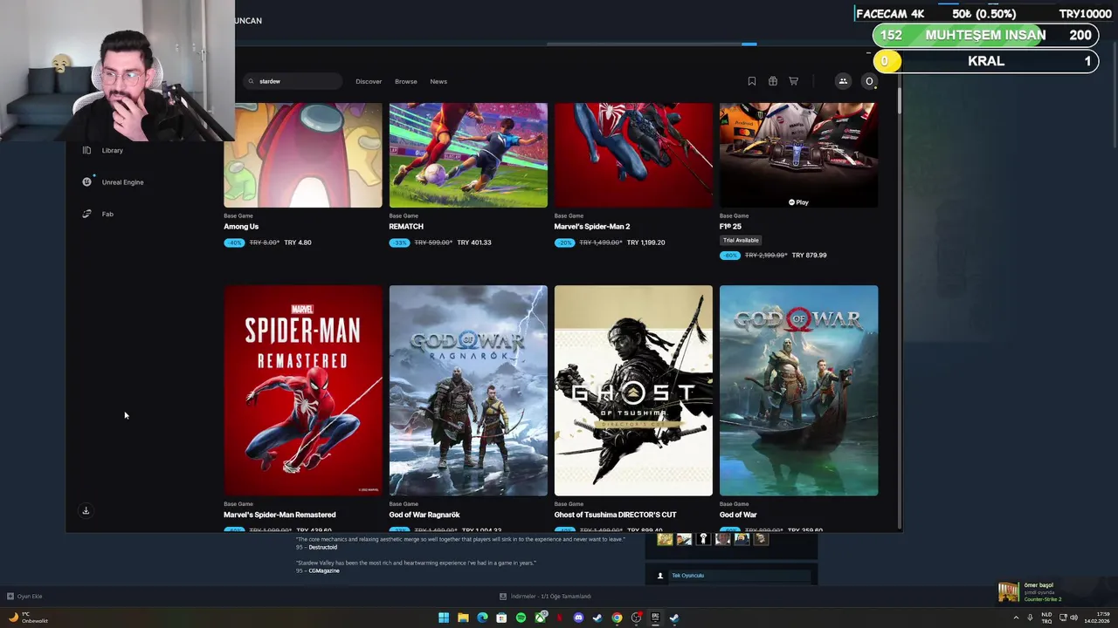Viewport: 1118px width, 628px height.
Task: Click the Among Us title link
Action: coord(241,227)
